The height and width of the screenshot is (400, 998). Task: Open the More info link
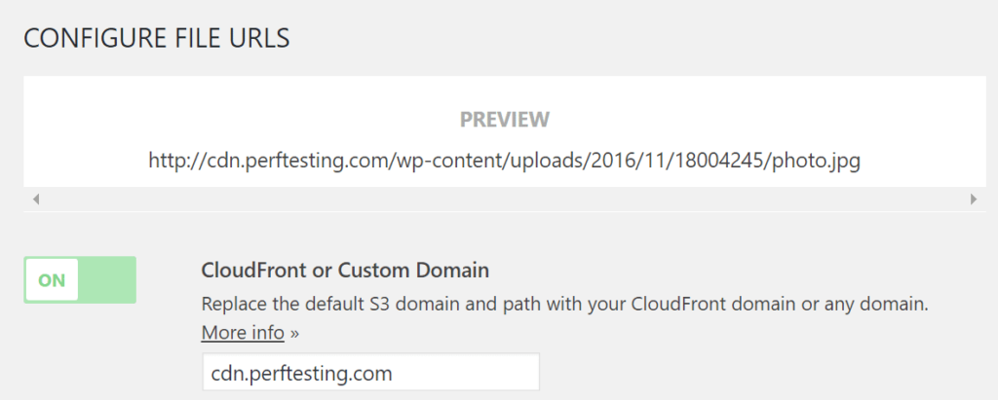coord(243,333)
